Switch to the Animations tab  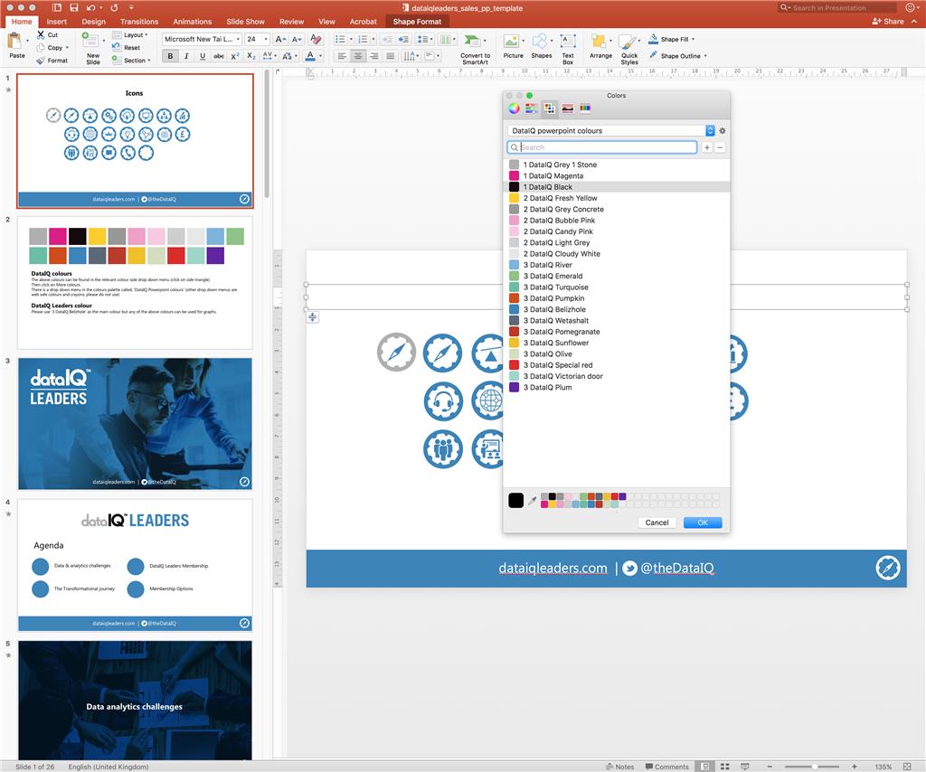(192, 22)
